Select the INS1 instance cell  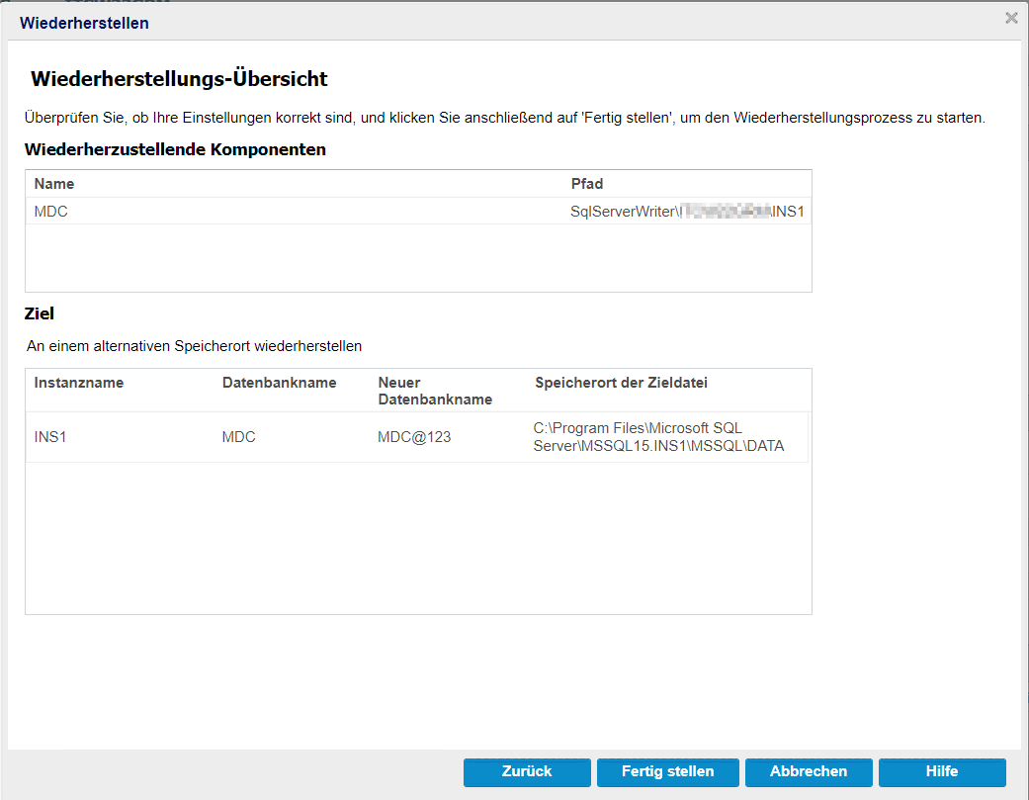[x=51, y=436]
